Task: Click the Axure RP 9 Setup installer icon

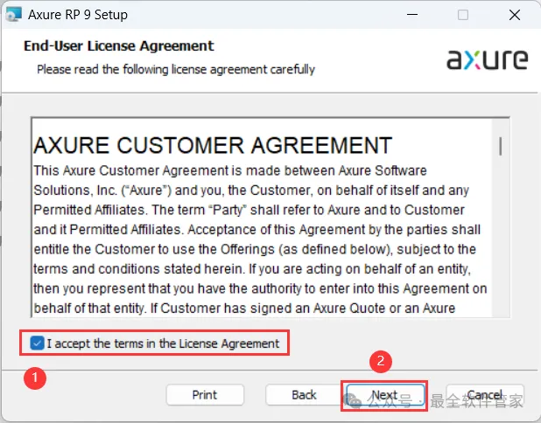Action: pyautogui.click(x=13, y=15)
